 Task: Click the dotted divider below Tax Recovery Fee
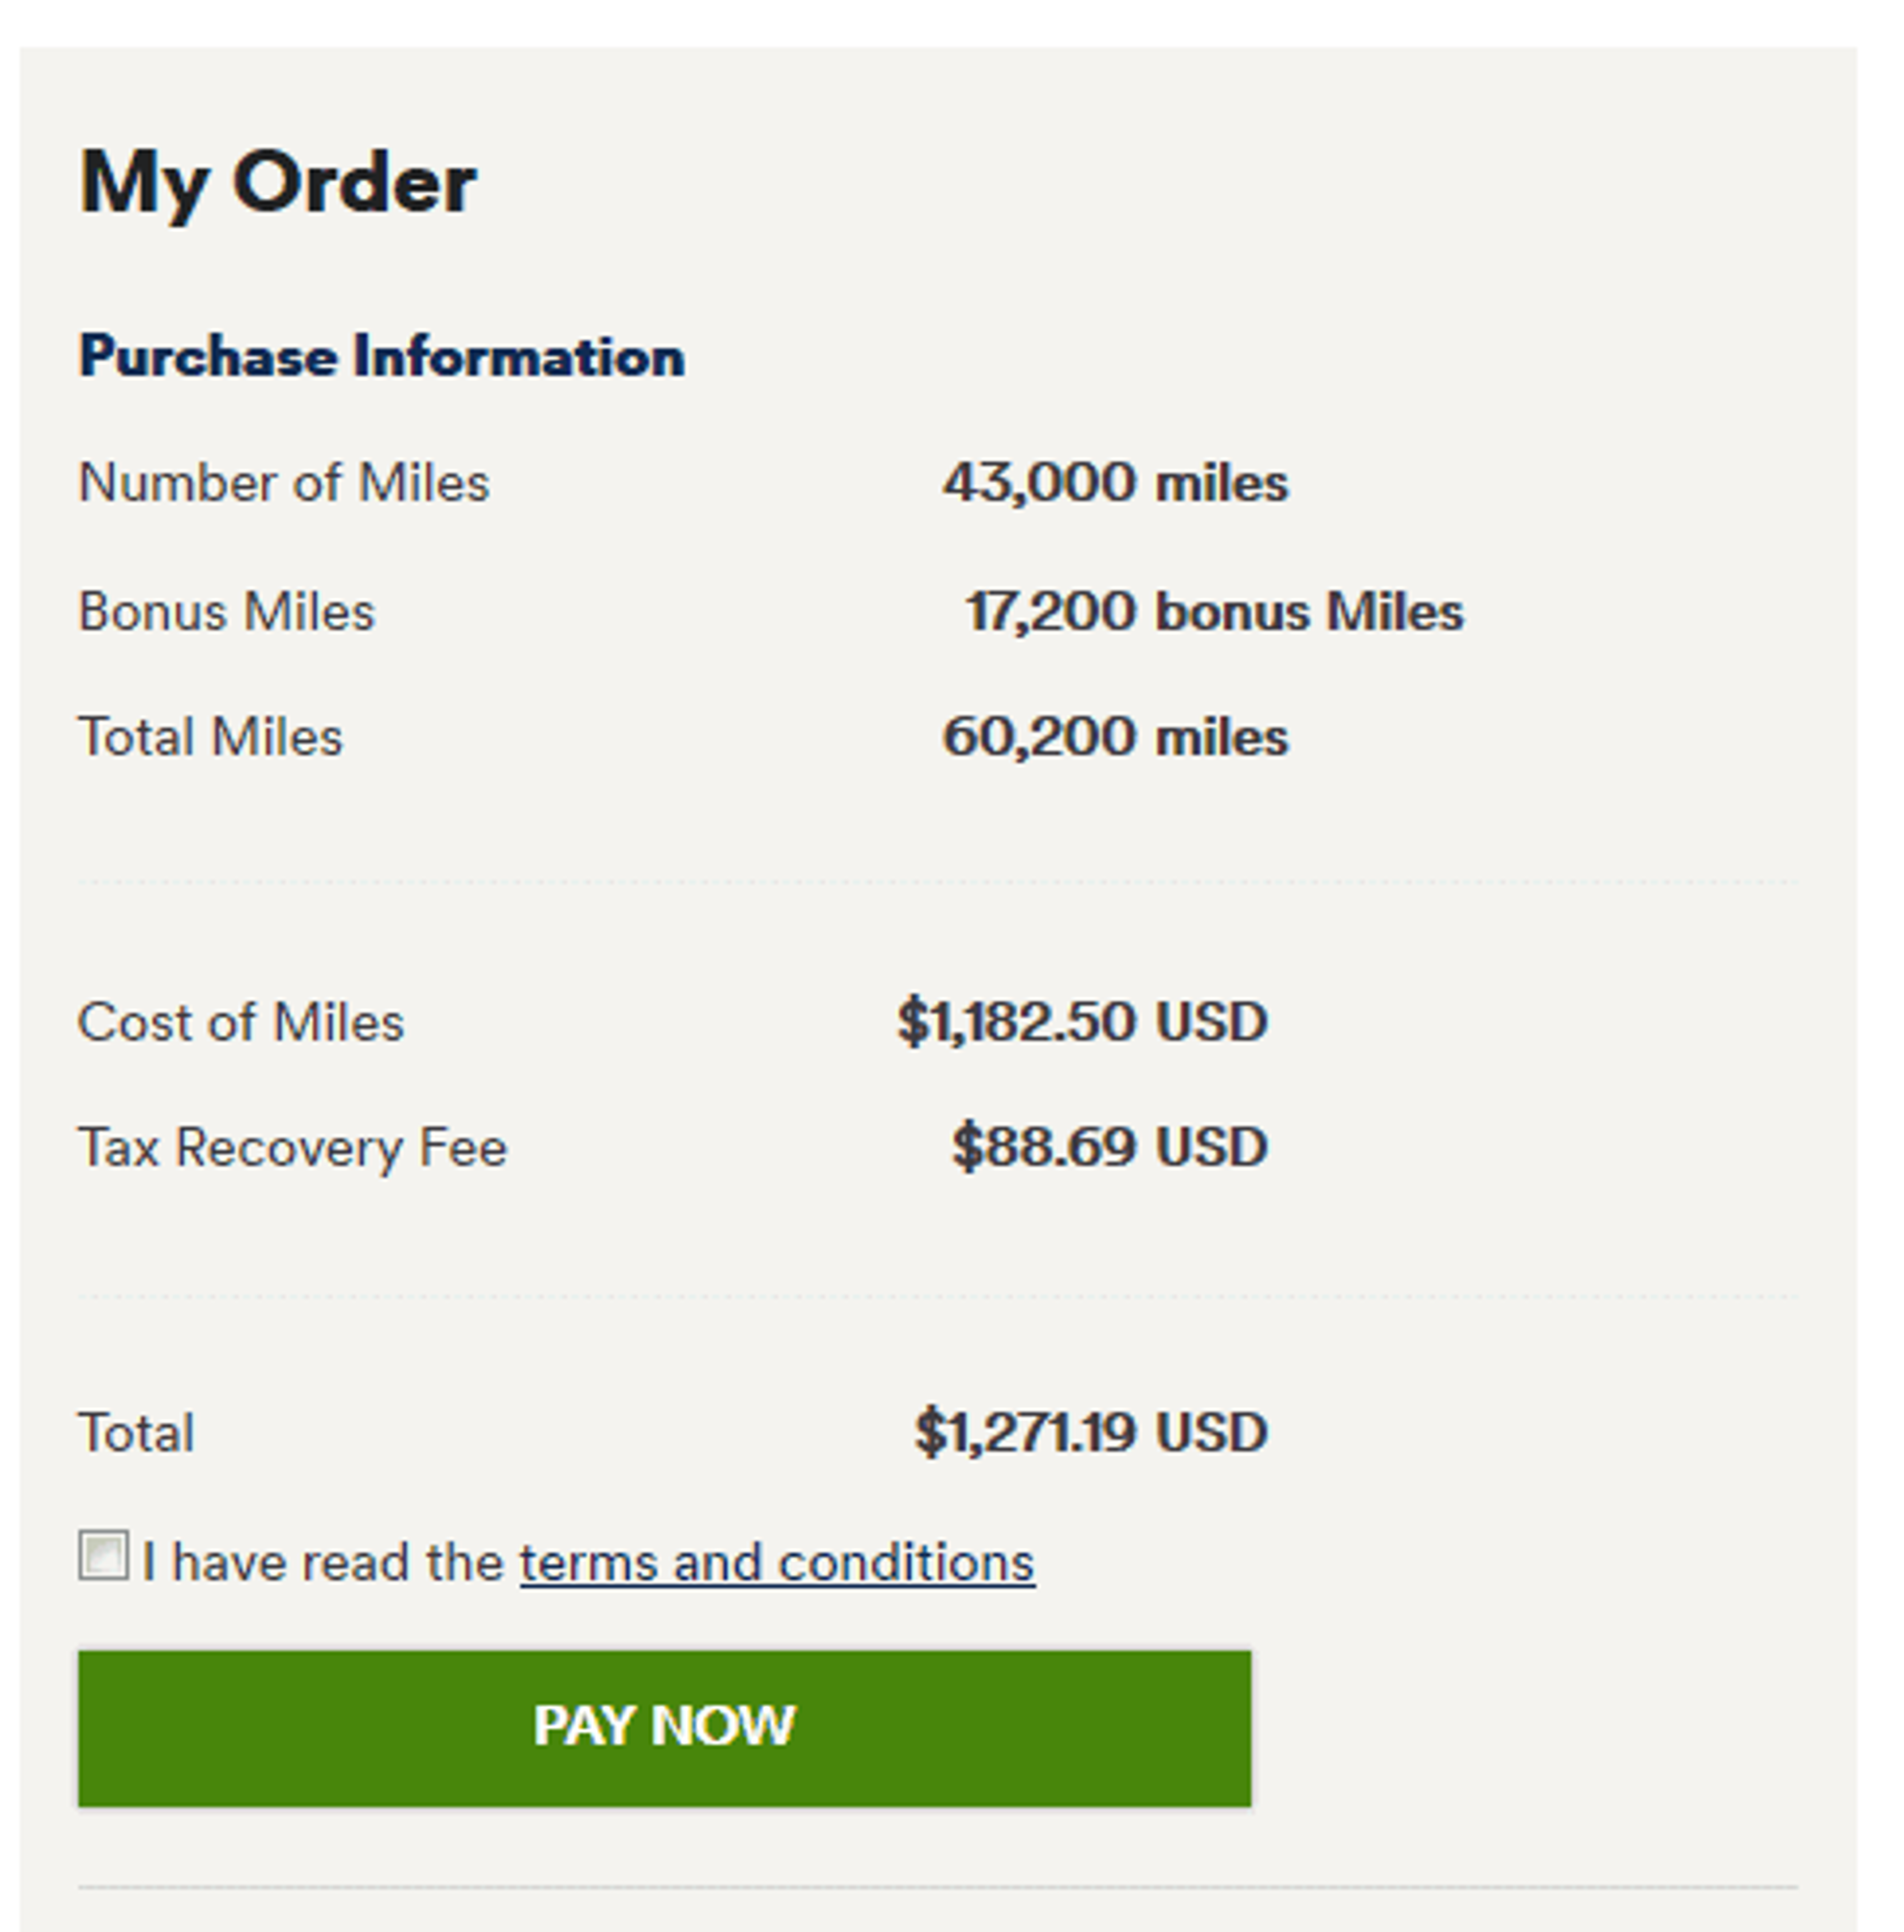click(938, 1295)
